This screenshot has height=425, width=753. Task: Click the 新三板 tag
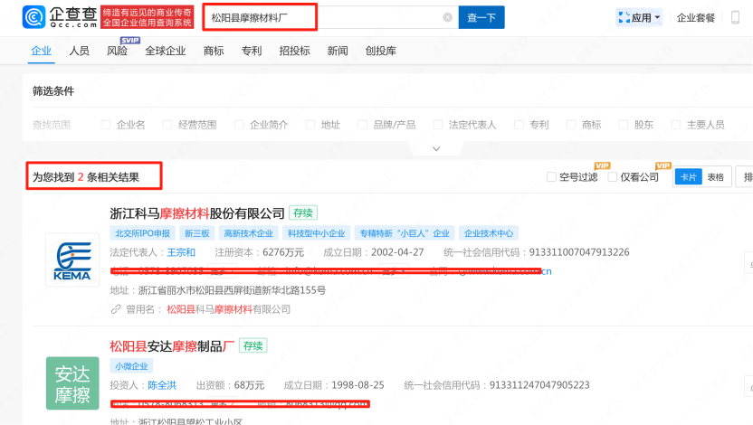click(197, 233)
